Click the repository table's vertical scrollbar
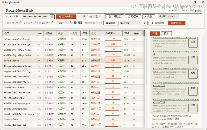207x130 pixels. tap(146, 59)
